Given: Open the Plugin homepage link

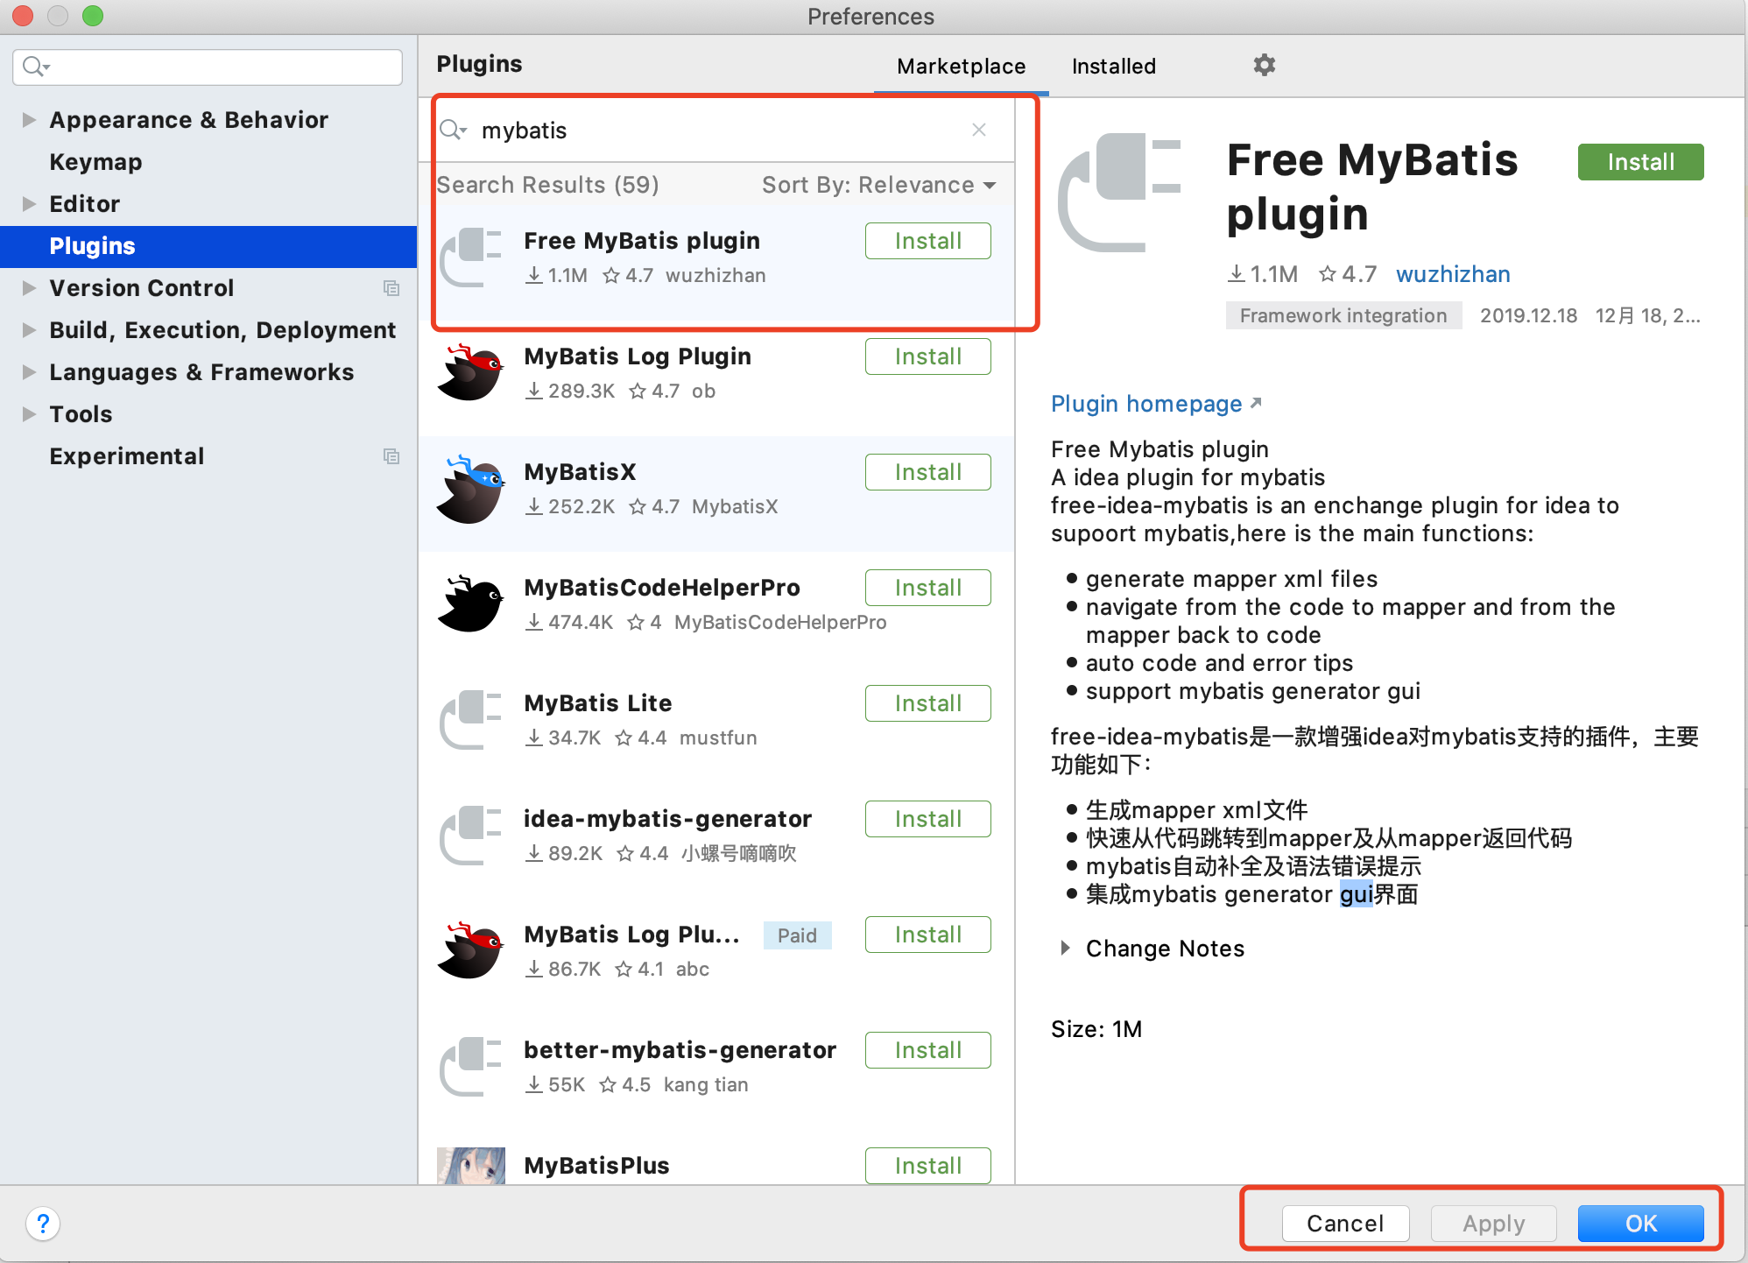Looking at the screenshot, I should 1147,404.
